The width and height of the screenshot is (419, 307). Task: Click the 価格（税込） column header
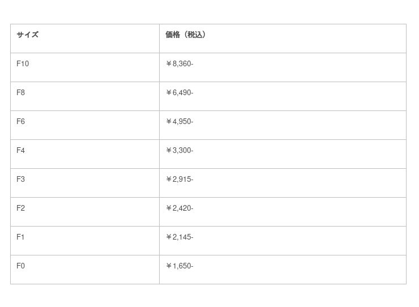186,35
